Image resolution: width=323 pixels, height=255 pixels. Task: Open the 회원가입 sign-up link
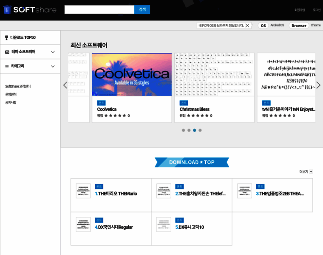(300, 10)
